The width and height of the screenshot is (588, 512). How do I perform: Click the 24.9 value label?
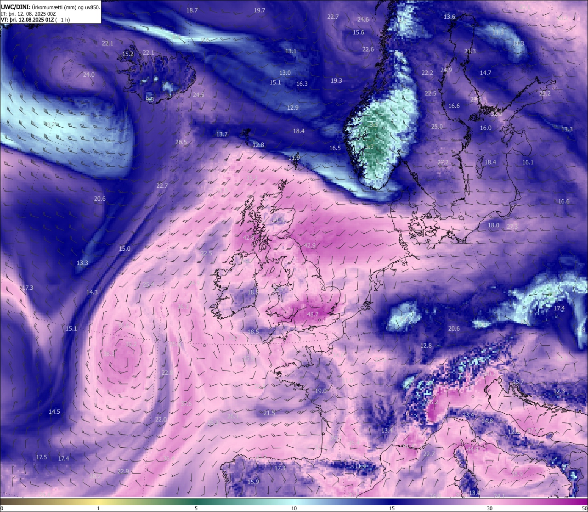click(446, 70)
